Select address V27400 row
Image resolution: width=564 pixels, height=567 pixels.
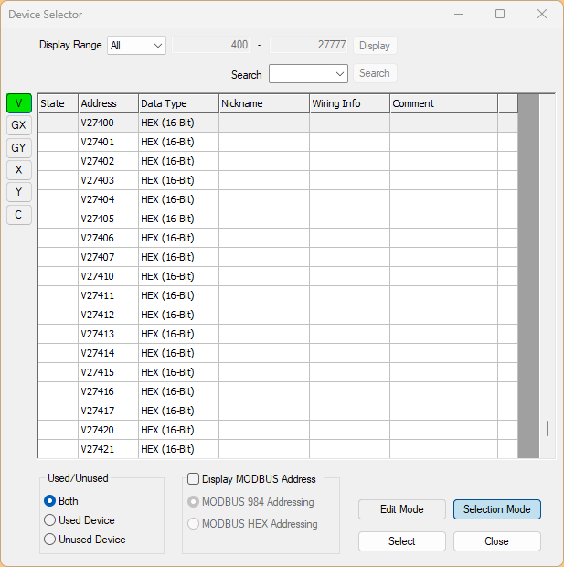pyautogui.click(x=278, y=123)
